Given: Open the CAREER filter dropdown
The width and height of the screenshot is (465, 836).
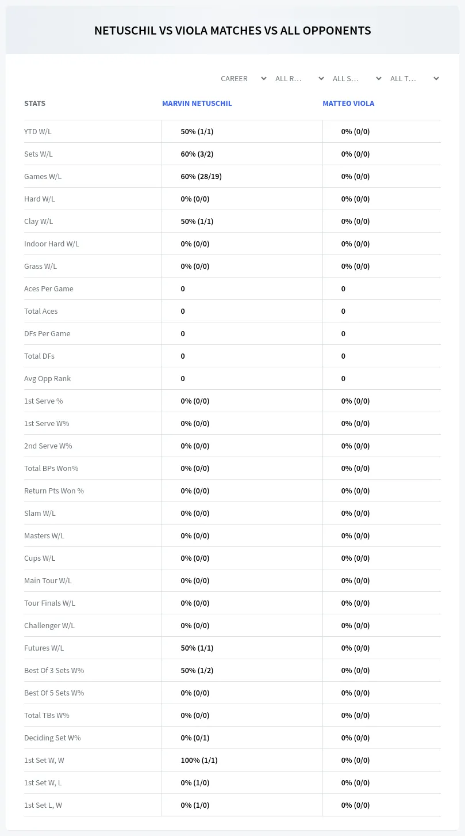Looking at the screenshot, I should click(243, 78).
